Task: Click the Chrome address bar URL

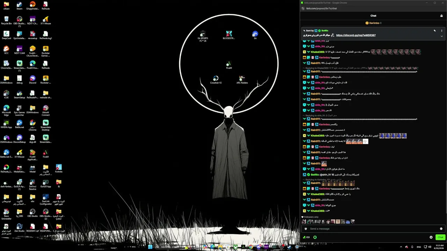Action: pyautogui.click(x=322, y=8)
